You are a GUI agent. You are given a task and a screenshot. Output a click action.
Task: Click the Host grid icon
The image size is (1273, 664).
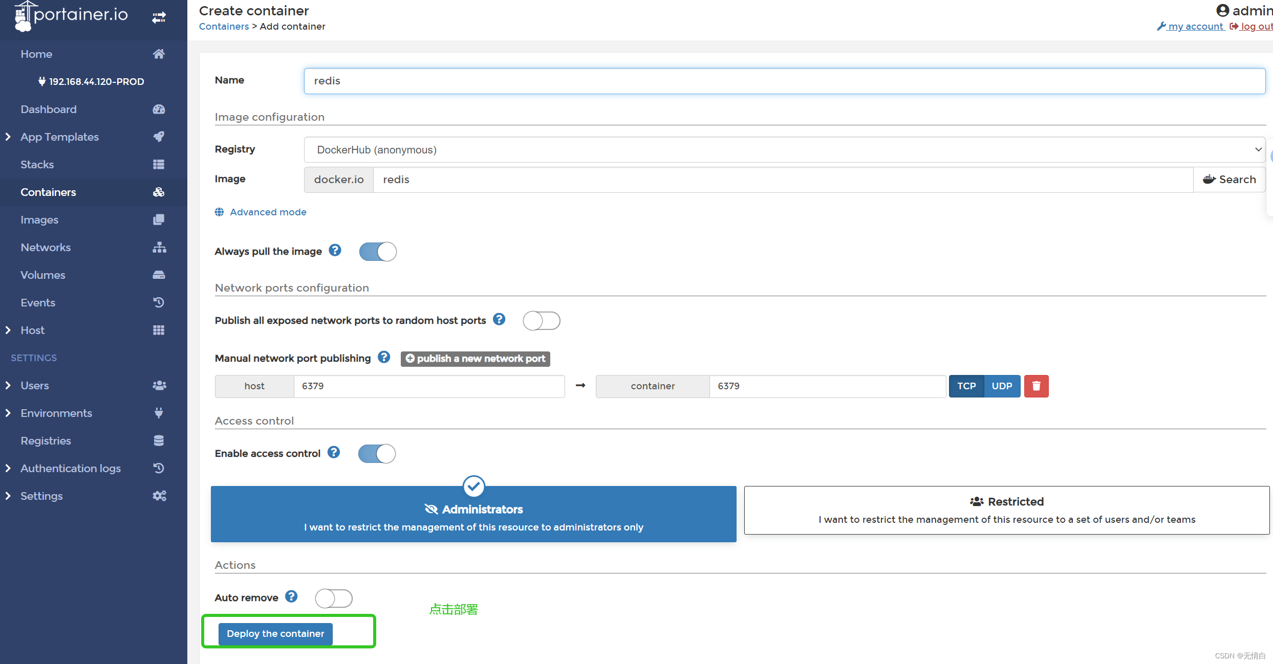[159, 330]
